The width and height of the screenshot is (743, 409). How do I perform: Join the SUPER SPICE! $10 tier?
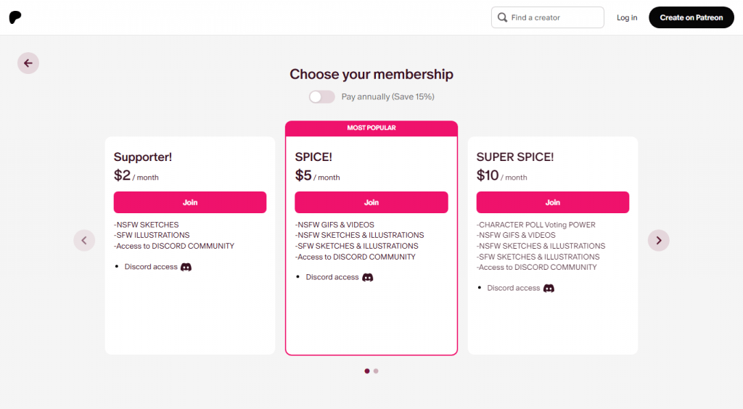click(x=552, y=202)
